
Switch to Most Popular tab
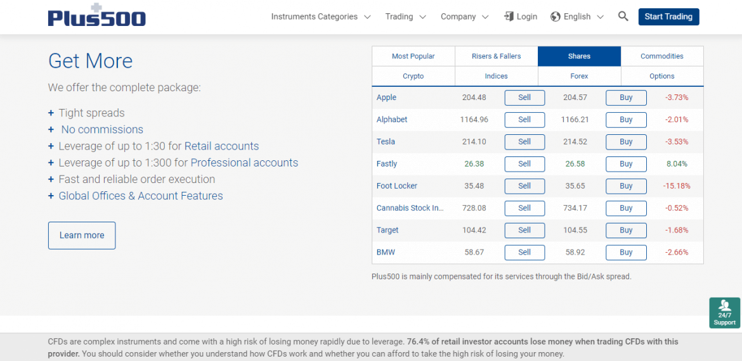413,56
